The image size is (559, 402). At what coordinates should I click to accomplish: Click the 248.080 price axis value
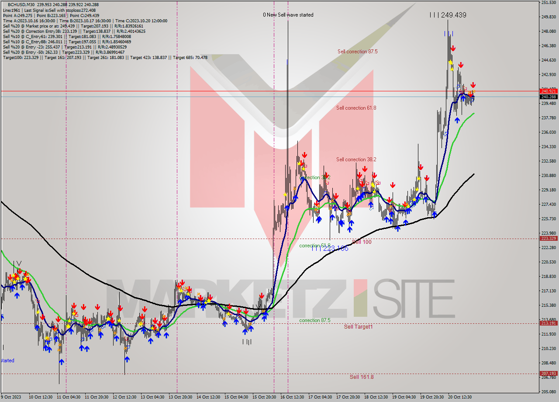click(x=549, y=31)
